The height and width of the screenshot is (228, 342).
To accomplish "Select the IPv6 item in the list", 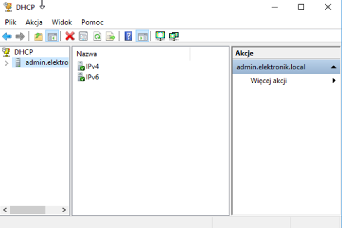I will pyautogui.click(x=92, y=78).
